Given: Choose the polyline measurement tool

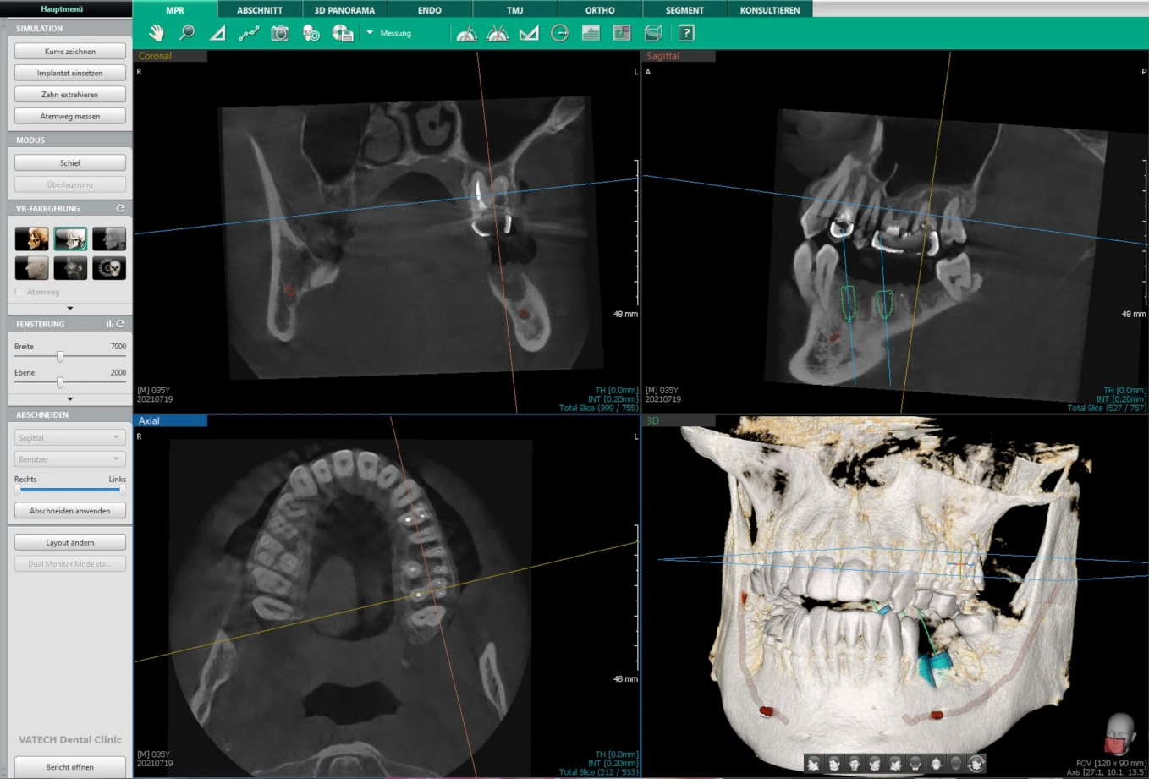Looking at the screenshot, I should (x=249, y=33).
